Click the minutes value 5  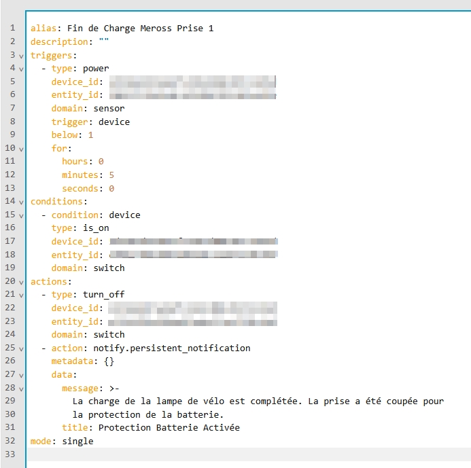tap(111, 175)
